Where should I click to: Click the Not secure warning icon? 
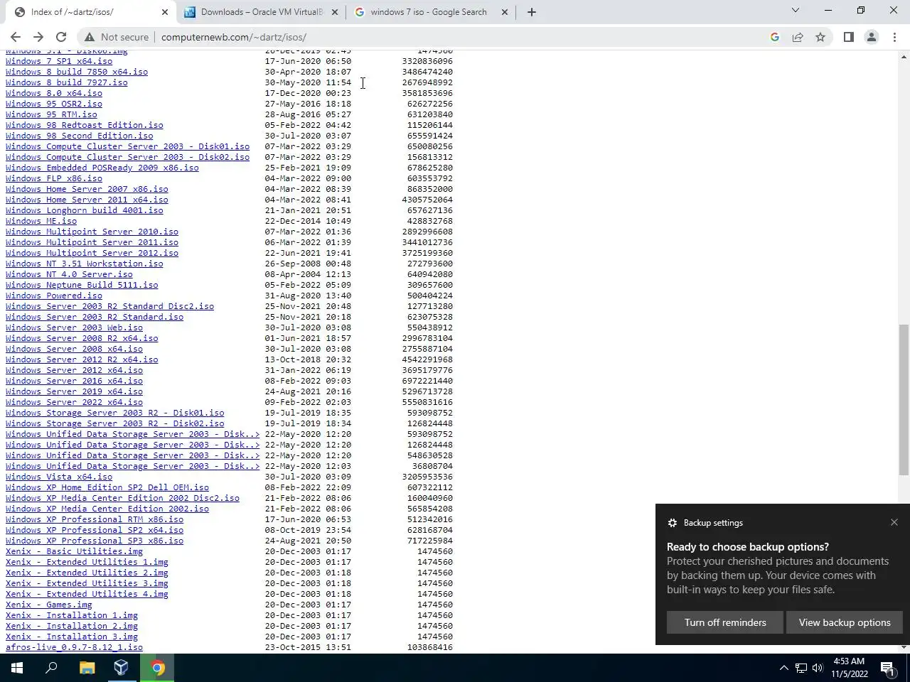click(90, 37)
